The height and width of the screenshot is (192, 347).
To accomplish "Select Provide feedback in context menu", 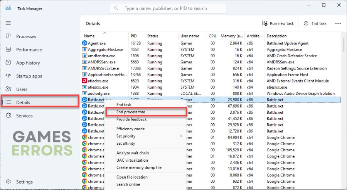I will tap(131, 119).
